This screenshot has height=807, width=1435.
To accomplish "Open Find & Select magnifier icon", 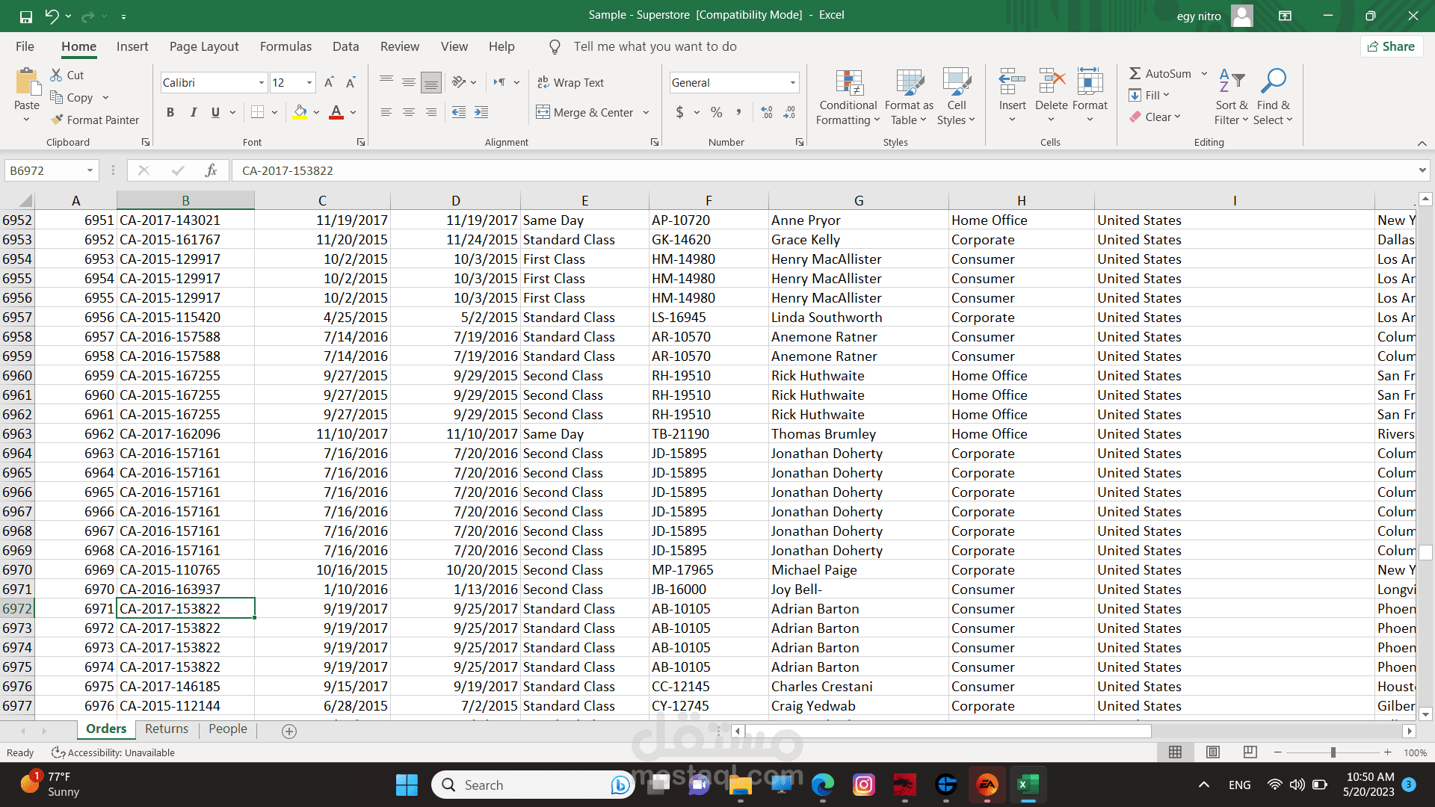I will click(x=1273, y=81).
